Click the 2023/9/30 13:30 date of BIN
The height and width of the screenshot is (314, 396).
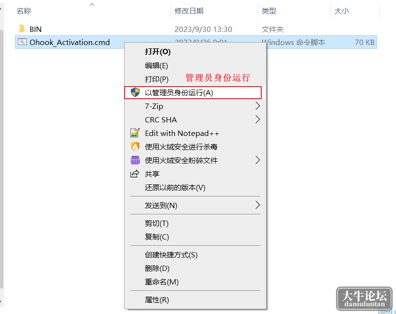[x=203, y=29]
